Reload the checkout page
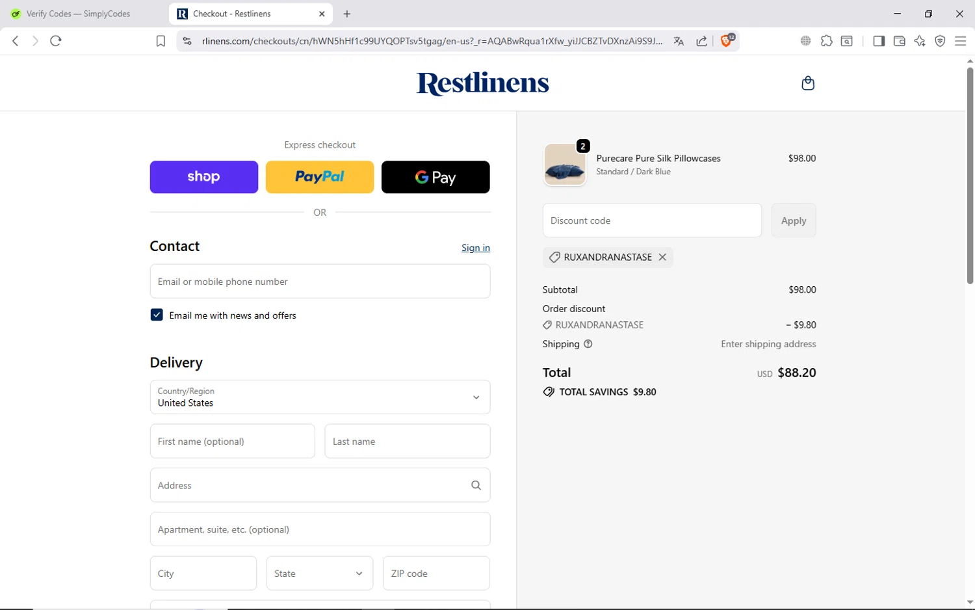975x610 pixels. [x=56, y=41]
